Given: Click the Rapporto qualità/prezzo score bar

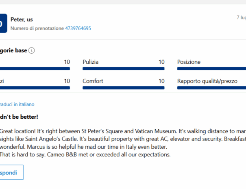Looking at the screenshot, I should coord(211,88).
